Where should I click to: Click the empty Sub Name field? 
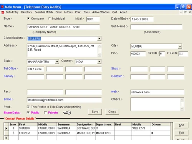tap(156, 27)
